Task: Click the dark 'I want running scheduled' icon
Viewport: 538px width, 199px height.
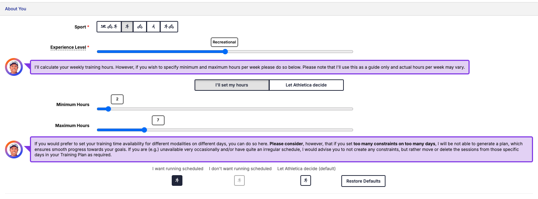Action: click(x=177, y=181)
